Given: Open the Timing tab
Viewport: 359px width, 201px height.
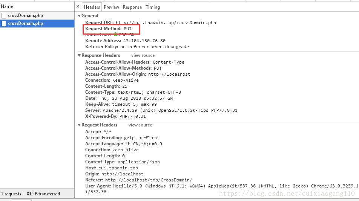Looking at the screenshot, I should (x=153, y=7).
